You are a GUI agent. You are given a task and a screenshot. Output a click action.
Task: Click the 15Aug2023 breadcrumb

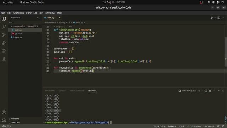(64, 23)
